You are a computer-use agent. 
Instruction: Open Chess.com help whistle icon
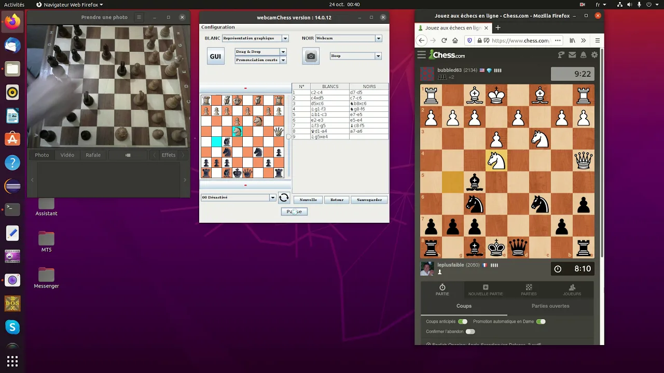pos(561,55)
